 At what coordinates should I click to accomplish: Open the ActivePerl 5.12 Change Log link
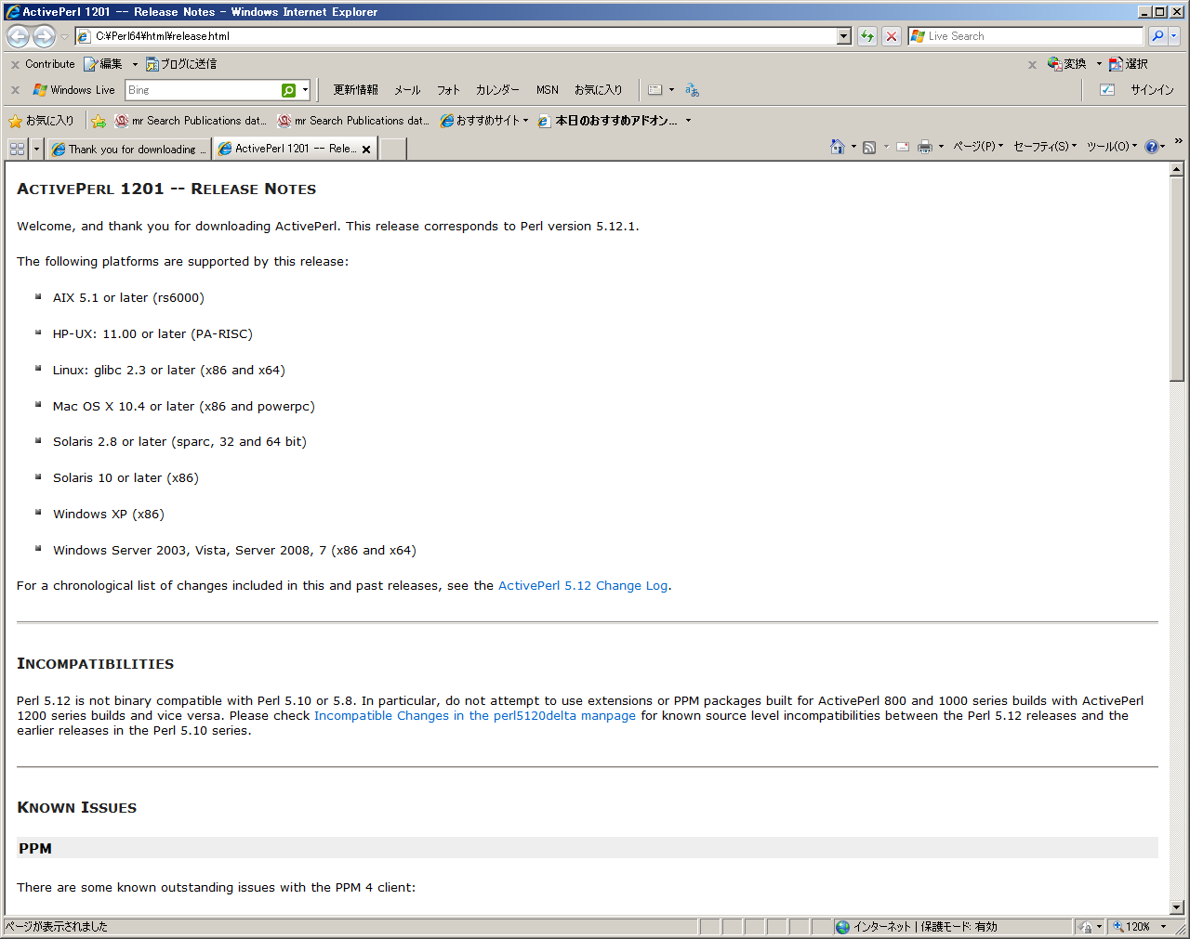click(582, 586)
